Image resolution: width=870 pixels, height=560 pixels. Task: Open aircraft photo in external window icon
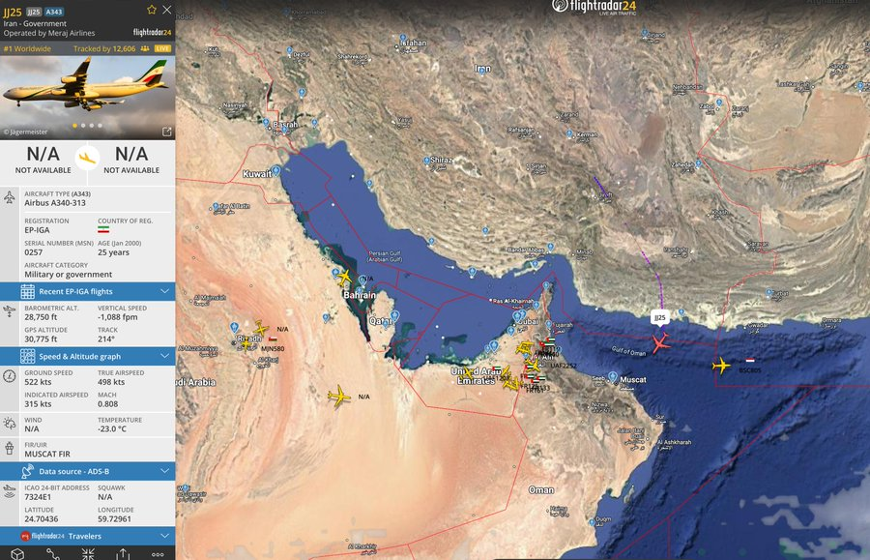(x=166, y=132)
